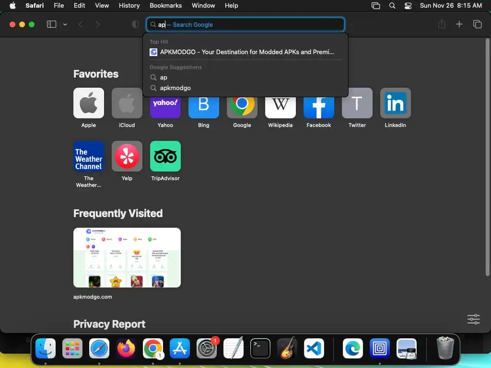Show the Safari sidebar
Image resolution: width=491 pixels, height=368 pixels.
pyautogui.click(x=51, y=24)
